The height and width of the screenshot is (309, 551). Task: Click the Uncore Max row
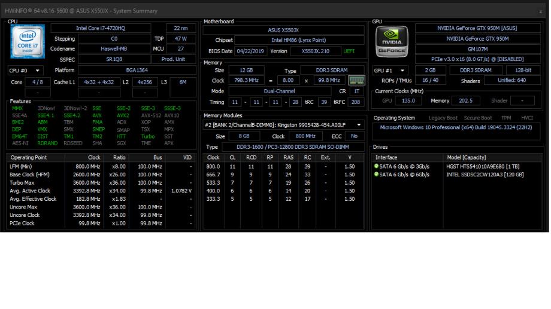101,207
